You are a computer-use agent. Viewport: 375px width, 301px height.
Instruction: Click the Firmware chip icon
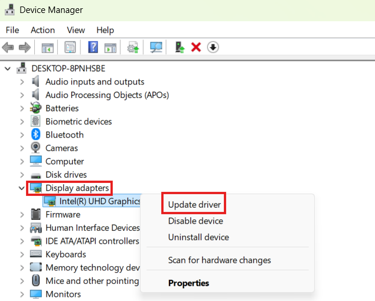click(x=35, y=214)
